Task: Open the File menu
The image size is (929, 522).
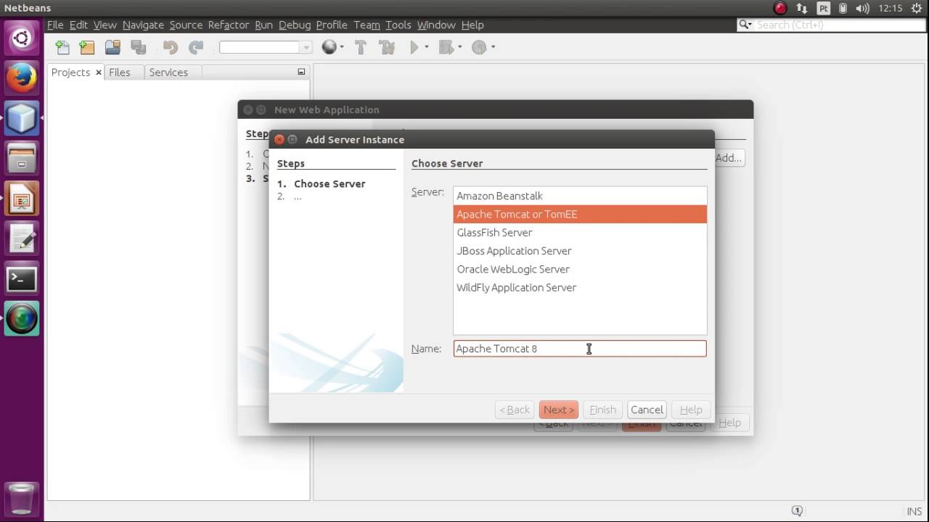Action: coord(55,25)
